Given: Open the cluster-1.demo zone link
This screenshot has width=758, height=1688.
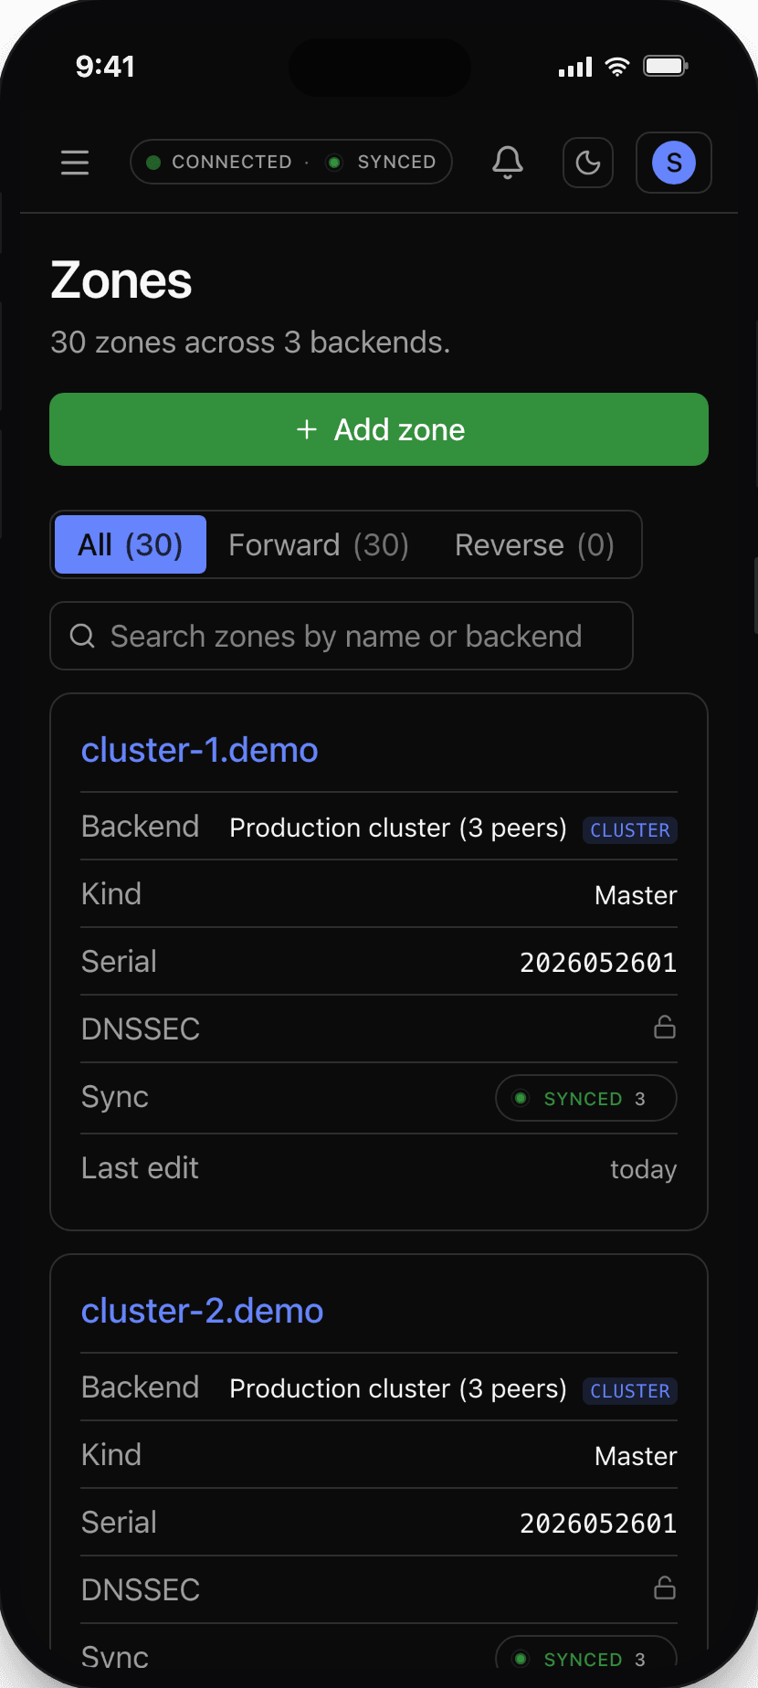Looking at the screenshot, I should point(200,750).
